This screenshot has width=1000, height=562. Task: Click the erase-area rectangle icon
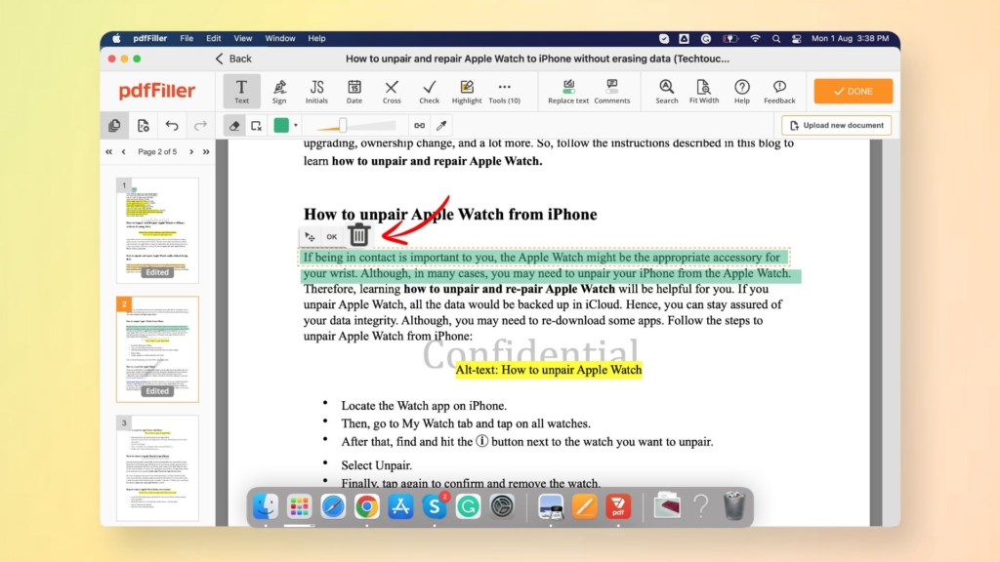257,126
